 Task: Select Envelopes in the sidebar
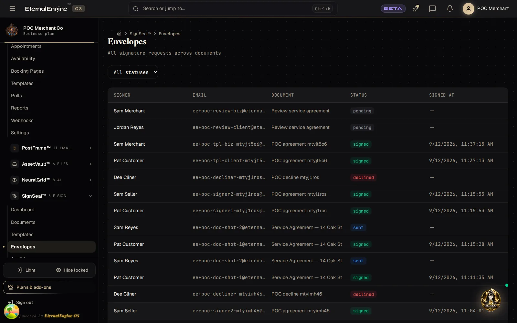pos(51,247)
